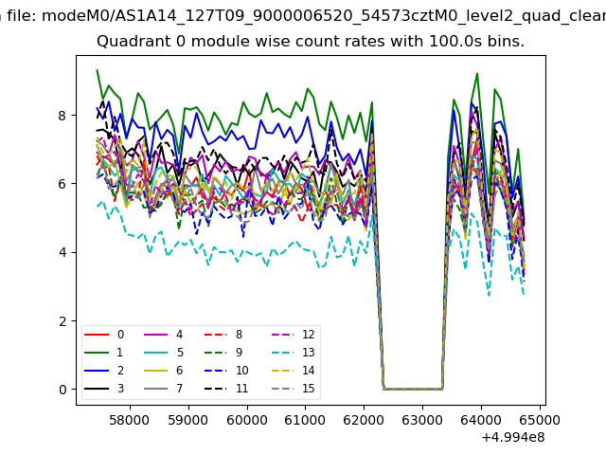Select the magenta legend entry 4

[x=156, y=335]
